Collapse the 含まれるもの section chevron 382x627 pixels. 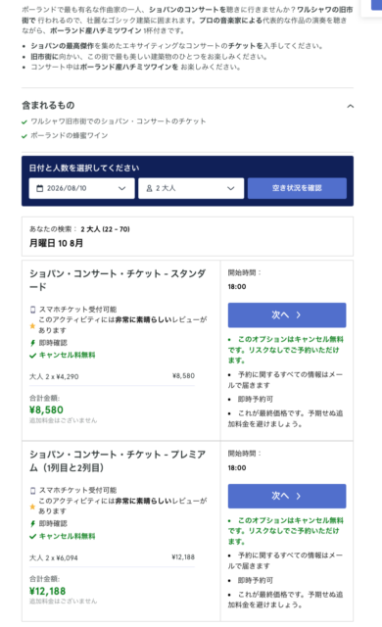click(350, 106)
